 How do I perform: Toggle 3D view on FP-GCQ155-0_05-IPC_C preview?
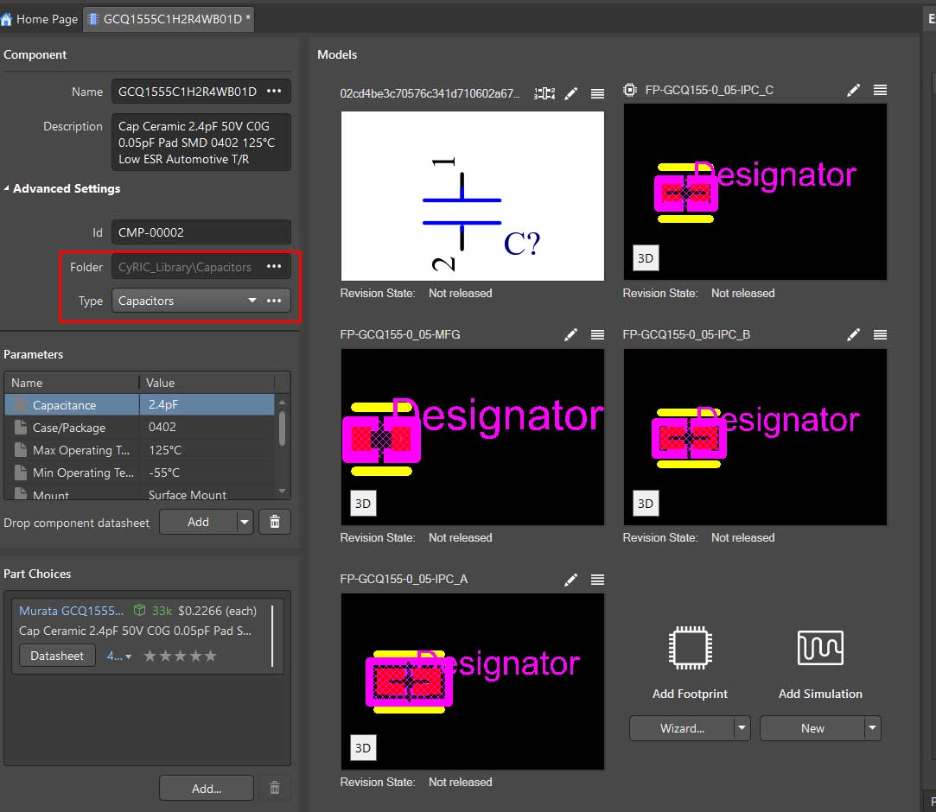click(645, 258)
